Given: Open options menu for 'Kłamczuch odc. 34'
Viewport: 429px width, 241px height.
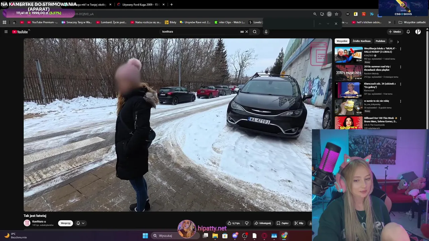Looking at the screenshot, I should 401,84.
